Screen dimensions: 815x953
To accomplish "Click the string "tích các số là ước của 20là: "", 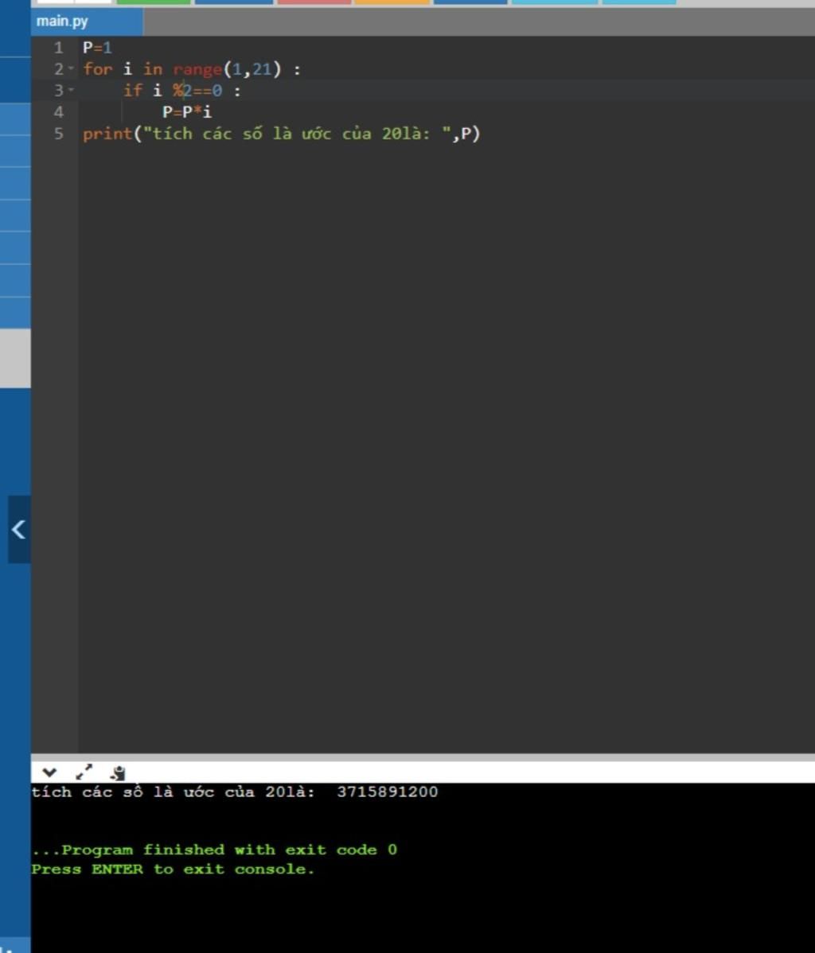I will [297, 133].
